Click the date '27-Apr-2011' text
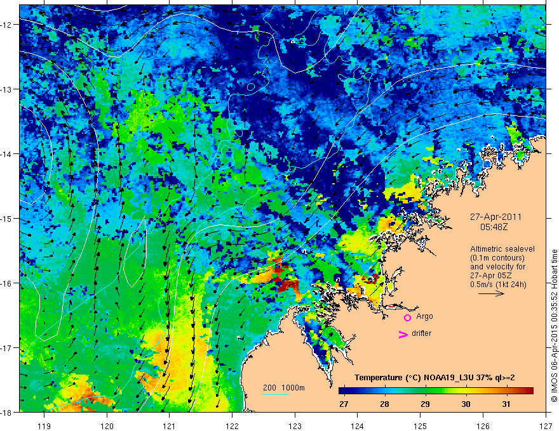Screen dimensions: 559x431 coord(495,217)
